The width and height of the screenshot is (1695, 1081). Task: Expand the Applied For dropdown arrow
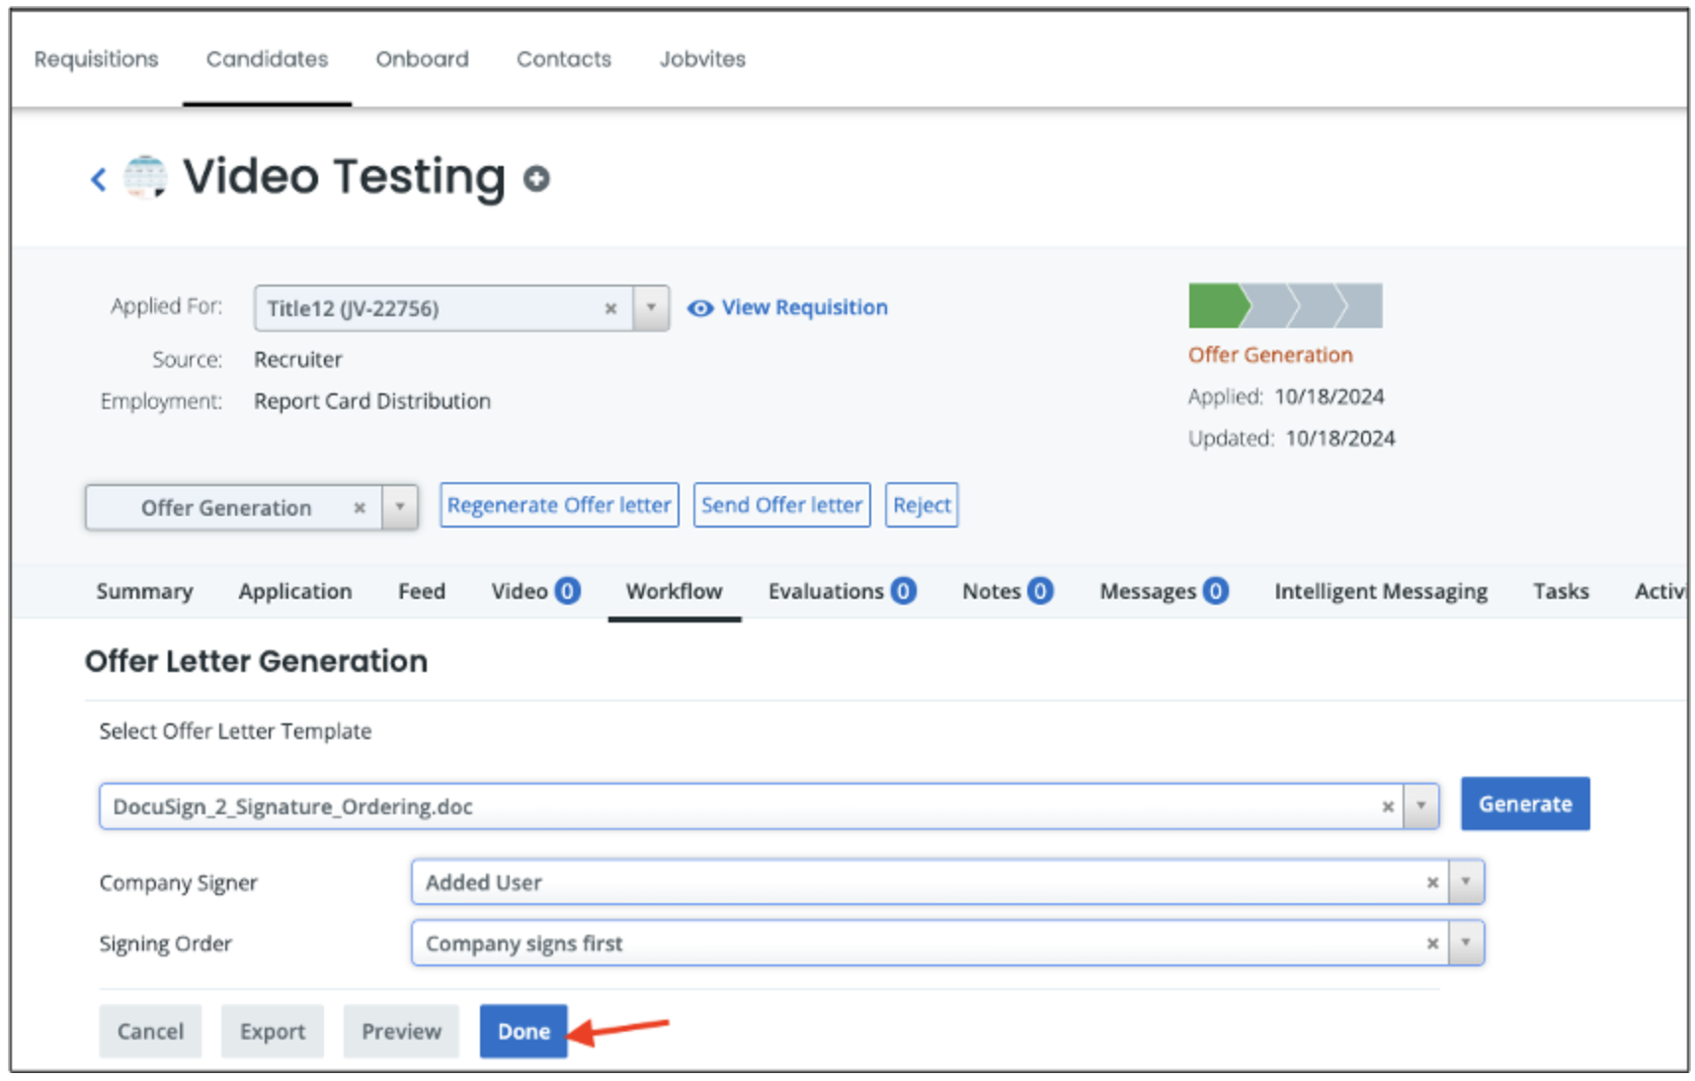[651, 308]
